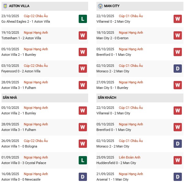Click the Man City 2 - 0 Everton result
This screenshot has height=184, width=184.
tap(112, 38)
